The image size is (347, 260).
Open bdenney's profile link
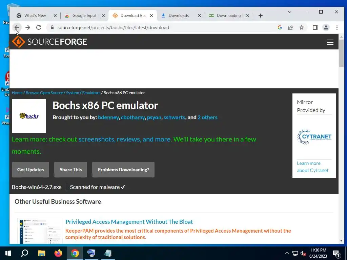pyautogui.click(x=108, y=117)
